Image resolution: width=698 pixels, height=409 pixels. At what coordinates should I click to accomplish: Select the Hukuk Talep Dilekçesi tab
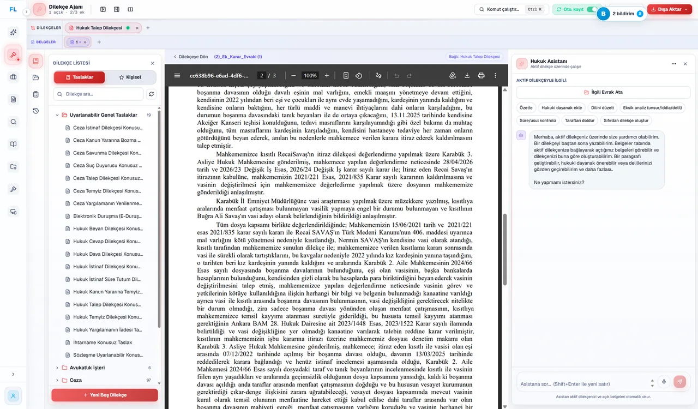click(x=99, y=28)
